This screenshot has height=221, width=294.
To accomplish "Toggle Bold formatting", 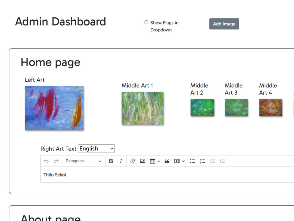I will point(111,161).
